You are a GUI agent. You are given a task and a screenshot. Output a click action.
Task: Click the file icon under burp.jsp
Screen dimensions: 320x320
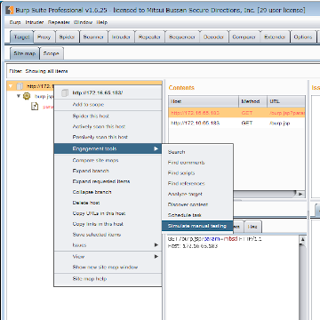[35, 107]
